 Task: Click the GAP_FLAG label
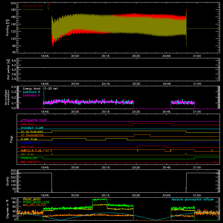[x=27, y=124]
